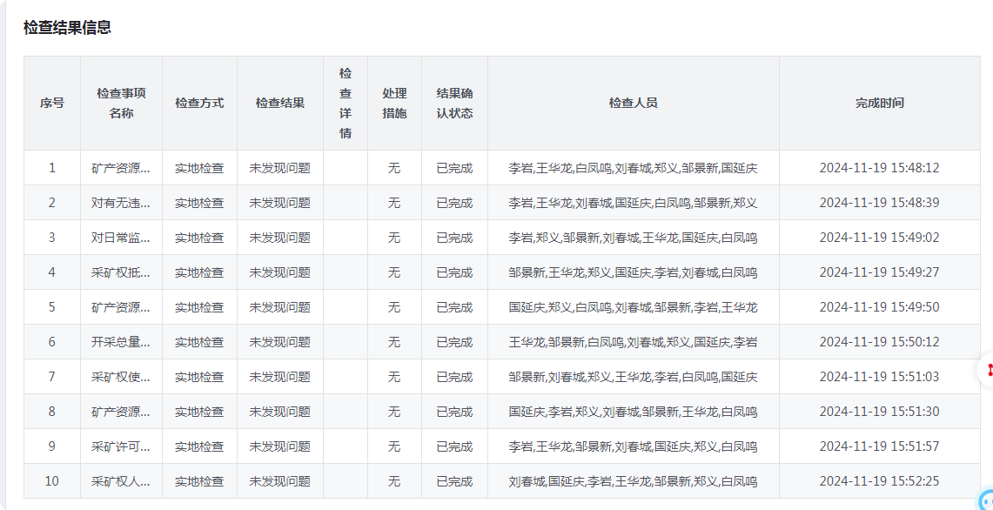Open the blue chatbot assistant icon
The height and width of the screenshot is (510, 993).
(x=987, y=499)
